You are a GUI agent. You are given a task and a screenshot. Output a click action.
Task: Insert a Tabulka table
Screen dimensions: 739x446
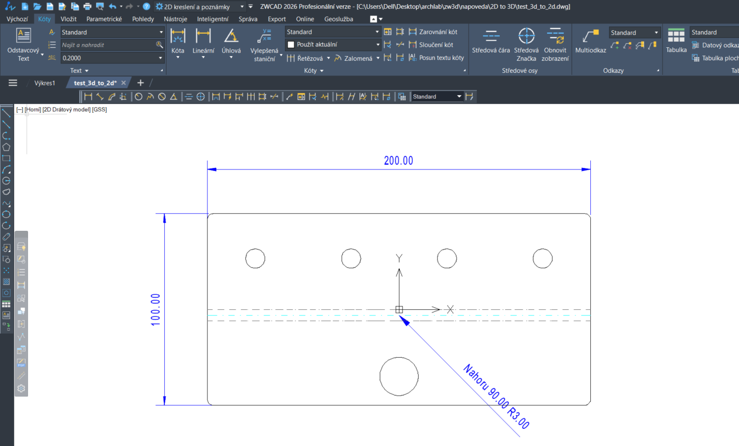[x=676, y=41]
